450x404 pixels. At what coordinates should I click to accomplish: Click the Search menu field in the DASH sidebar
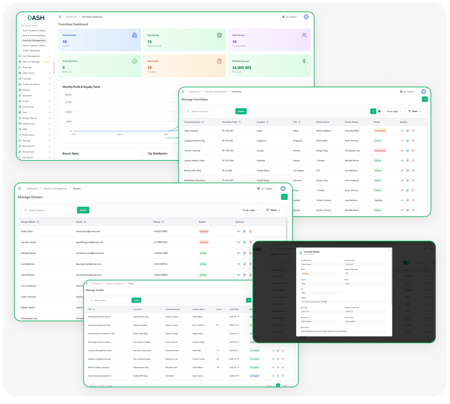[36, 25]
